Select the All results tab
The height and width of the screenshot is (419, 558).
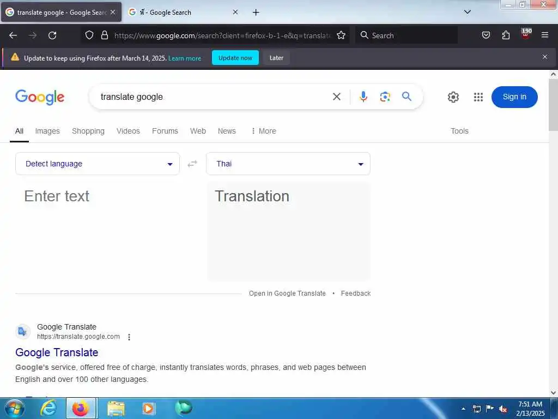[19, 131]
